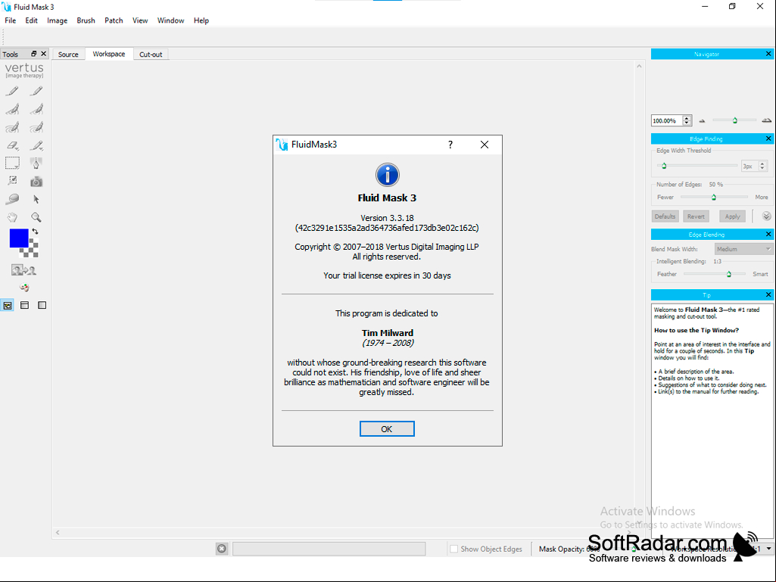Click the cancel progress round X icon
Screen dimensions: 776x582
coord(222,549)
